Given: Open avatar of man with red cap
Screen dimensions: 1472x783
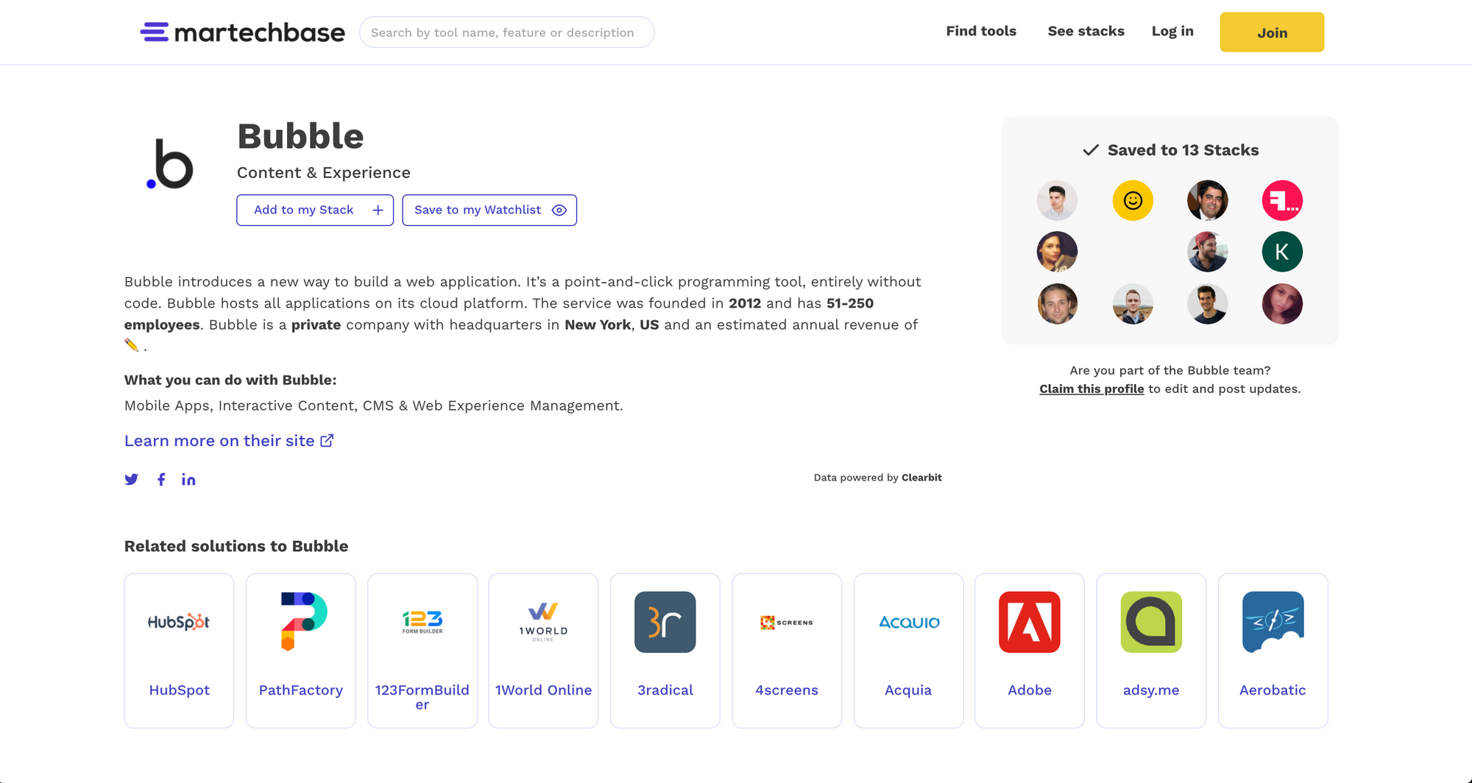Looking at the screenshot, I should (x=1207, y=252).
